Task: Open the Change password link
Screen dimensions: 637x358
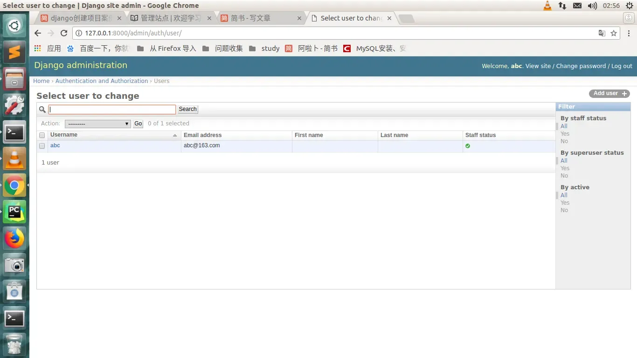Action: coord(581,66)
